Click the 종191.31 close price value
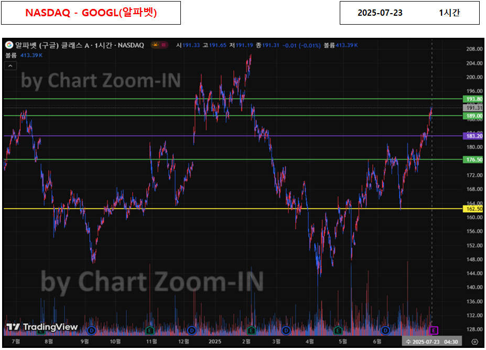The width and height of the screenshot is (486, 350). pos(267,45)
